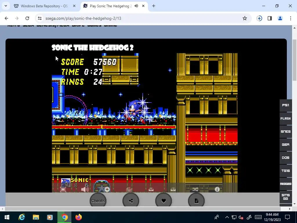This screenshot has width=297, height=223.
Task: Open File Explorer from taskbar
Action: [36, 217]
